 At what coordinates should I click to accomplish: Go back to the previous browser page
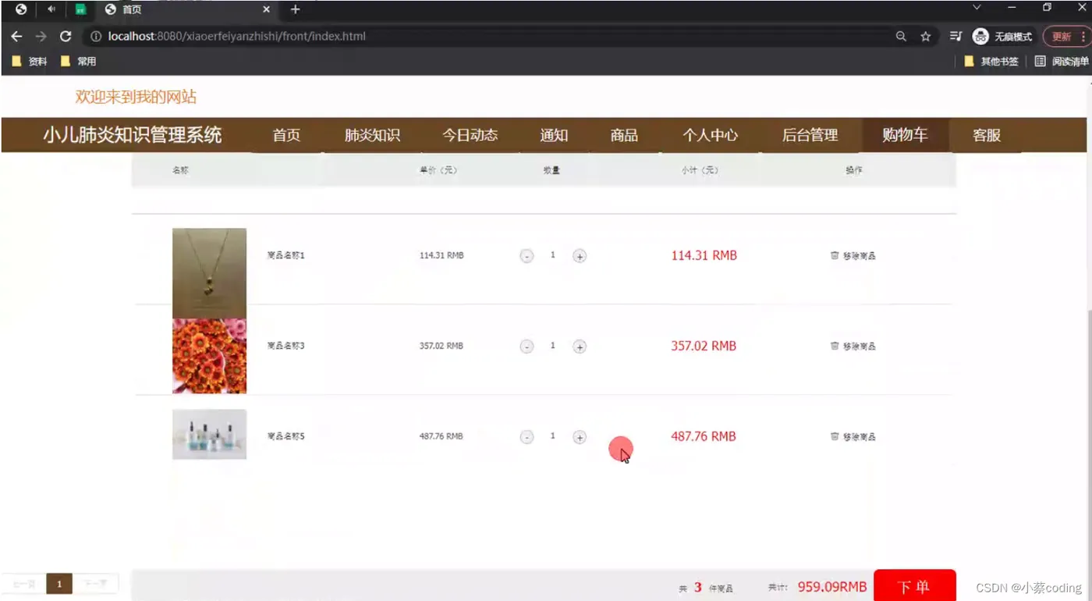pyautogui.click(x=16, y=37)
